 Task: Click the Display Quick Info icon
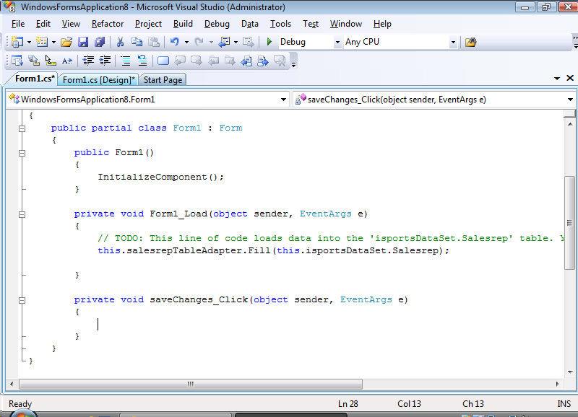click(x=50, y=61)
